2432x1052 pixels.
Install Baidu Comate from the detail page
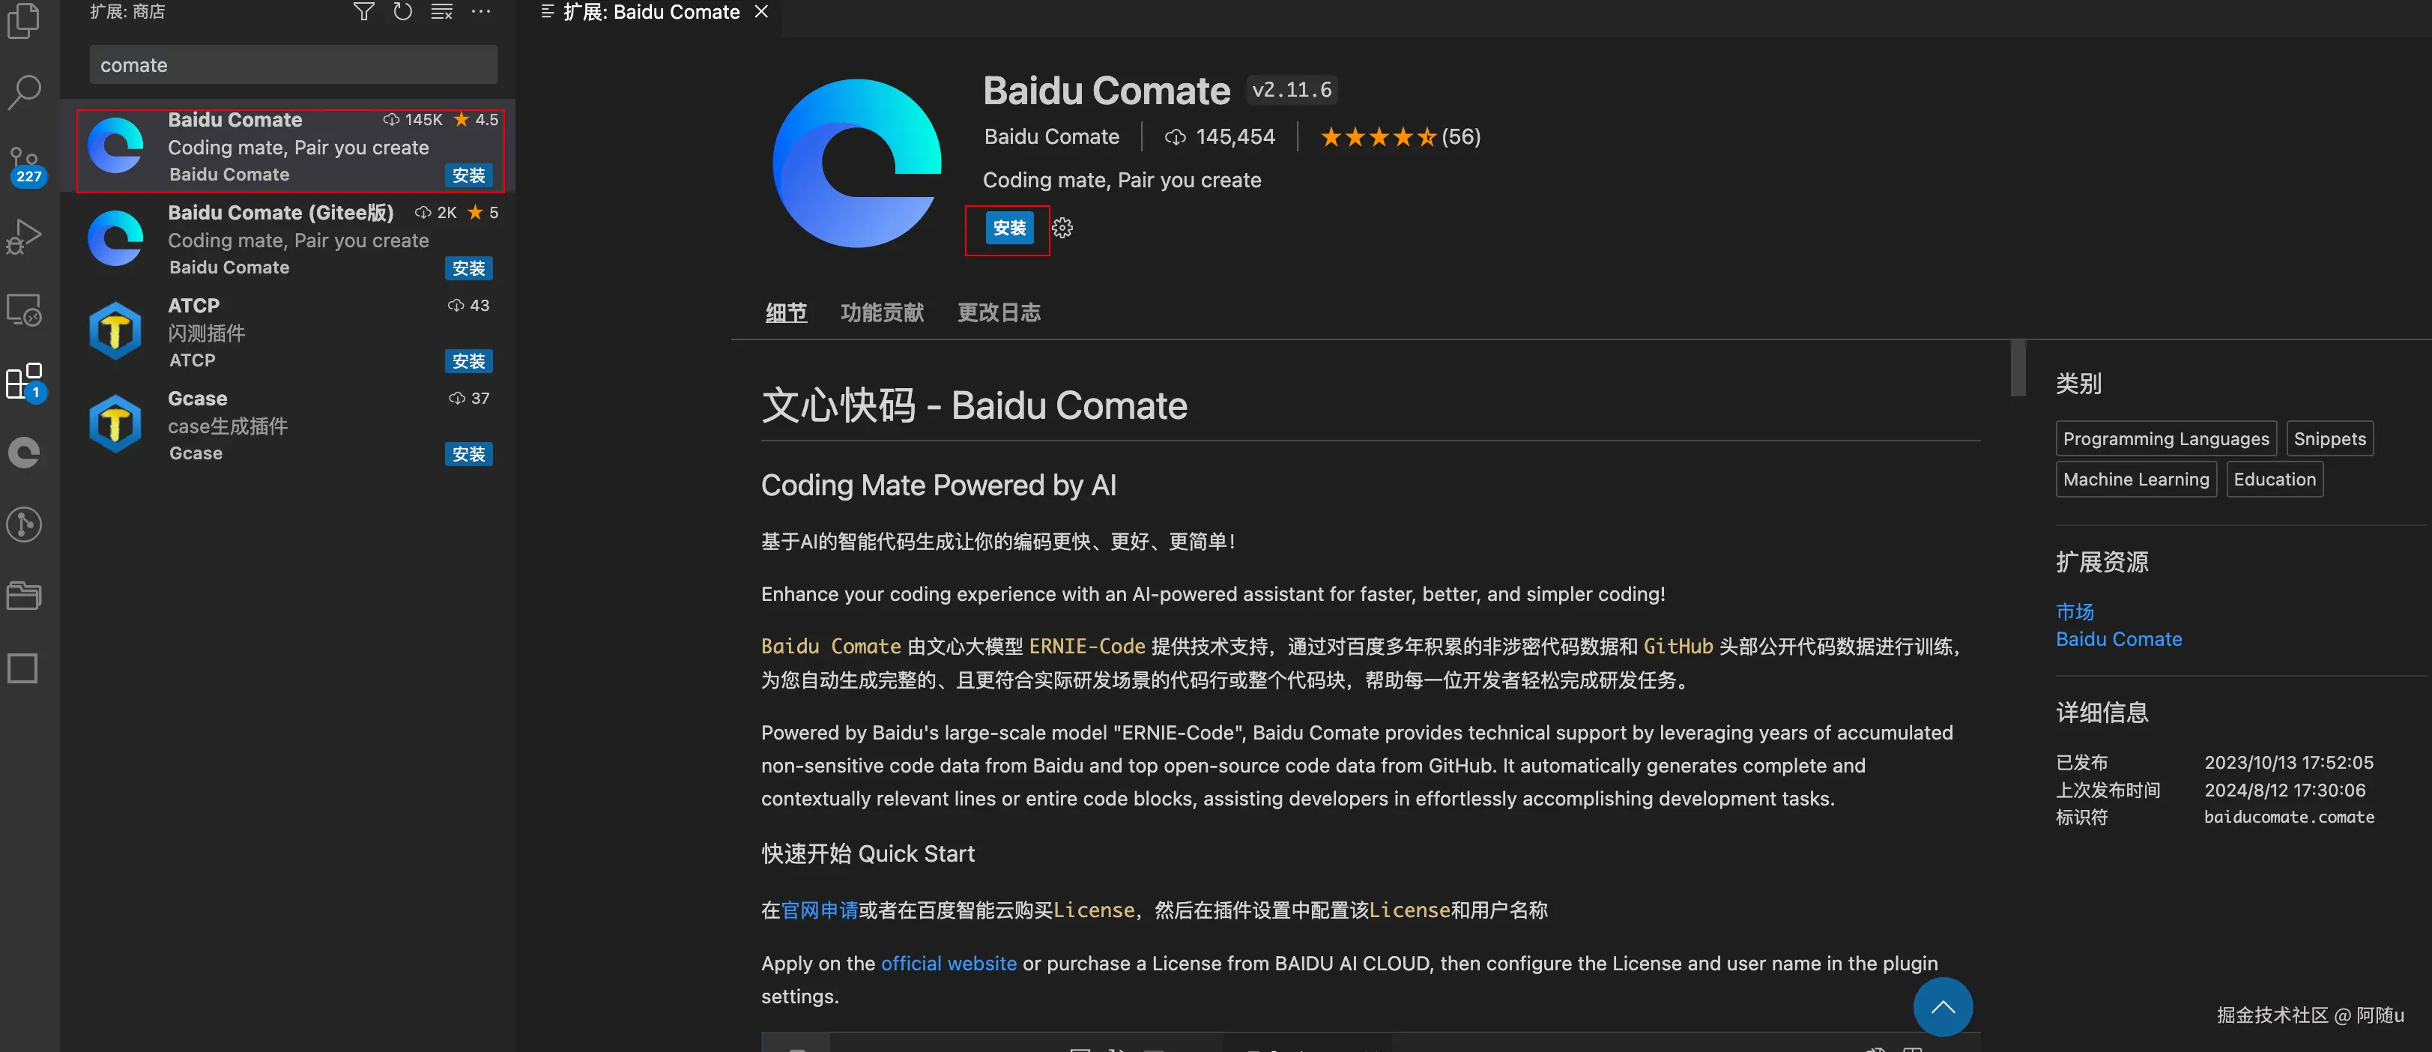pos(1009,228)
